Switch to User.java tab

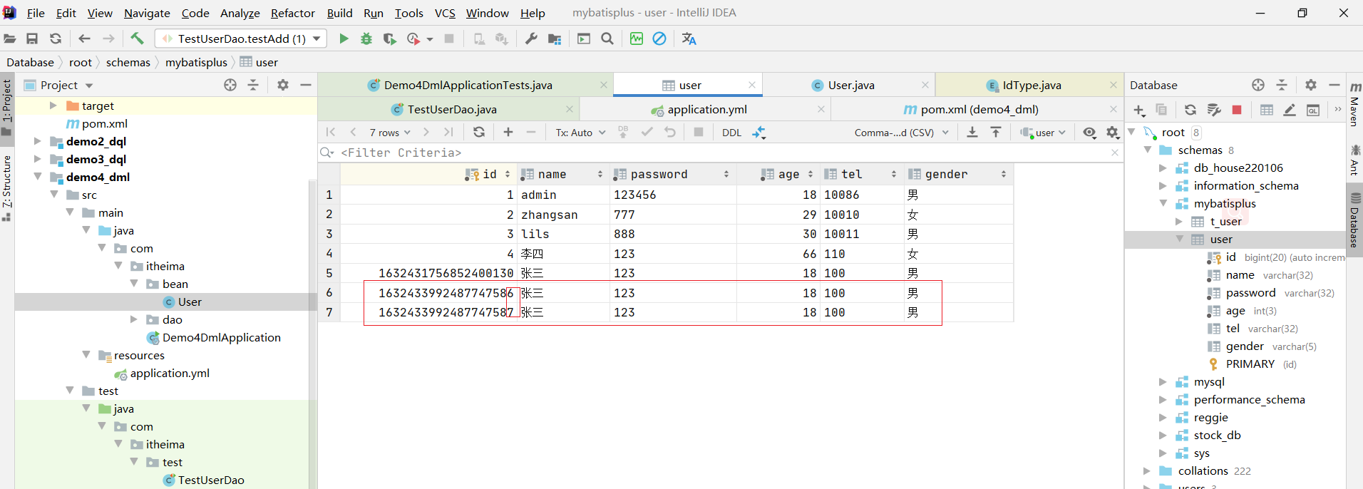848,85
